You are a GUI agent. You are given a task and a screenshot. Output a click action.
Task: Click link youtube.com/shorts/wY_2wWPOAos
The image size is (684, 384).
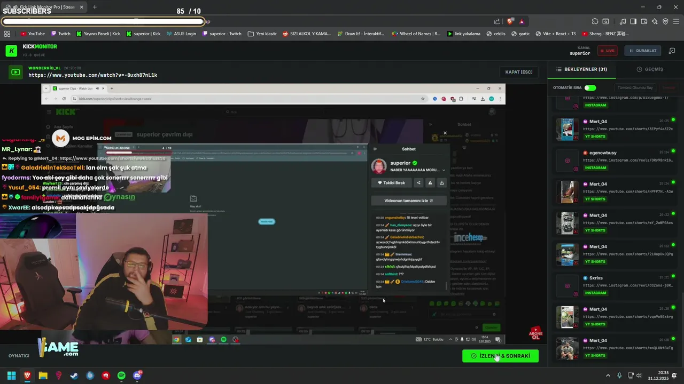pyautogui.click(x=628, y=222)
